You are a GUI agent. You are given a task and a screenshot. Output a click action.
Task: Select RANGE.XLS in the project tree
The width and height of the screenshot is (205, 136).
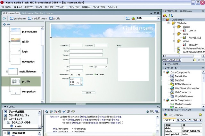[195, 38]
